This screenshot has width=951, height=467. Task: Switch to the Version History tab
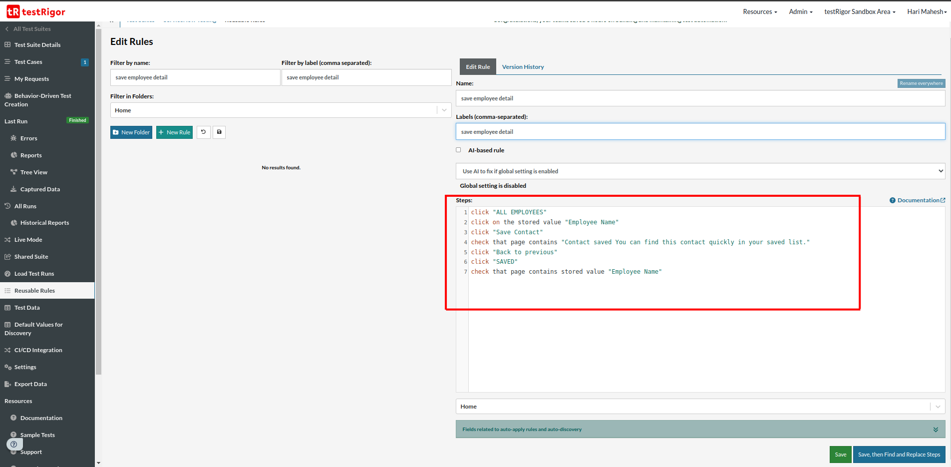click(523, 67)
